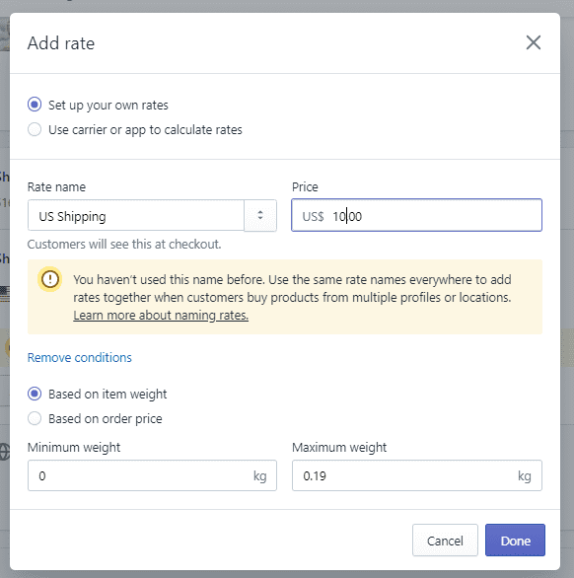Click the "Rate name" label text
The image size is (574, 578).
tap(56, 186)
